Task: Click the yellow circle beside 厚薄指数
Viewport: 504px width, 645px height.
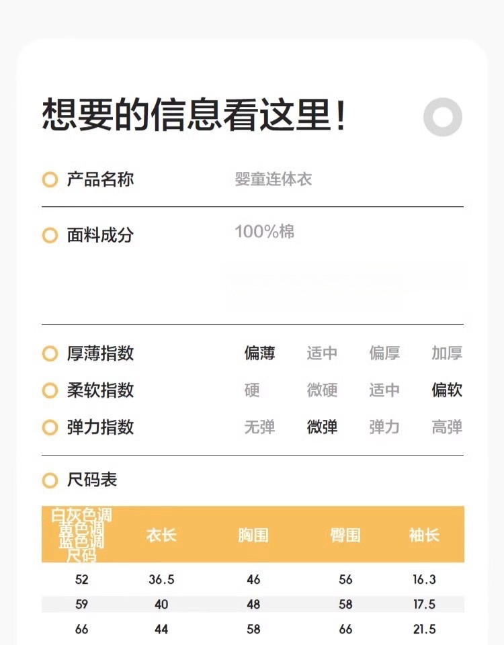Action: click(50, 353)
